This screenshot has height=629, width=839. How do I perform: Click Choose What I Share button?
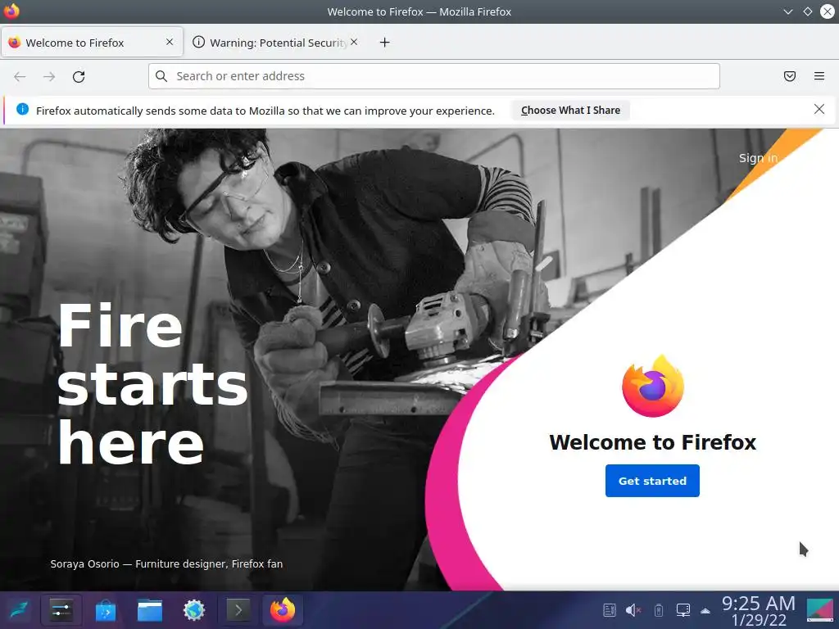570,111
